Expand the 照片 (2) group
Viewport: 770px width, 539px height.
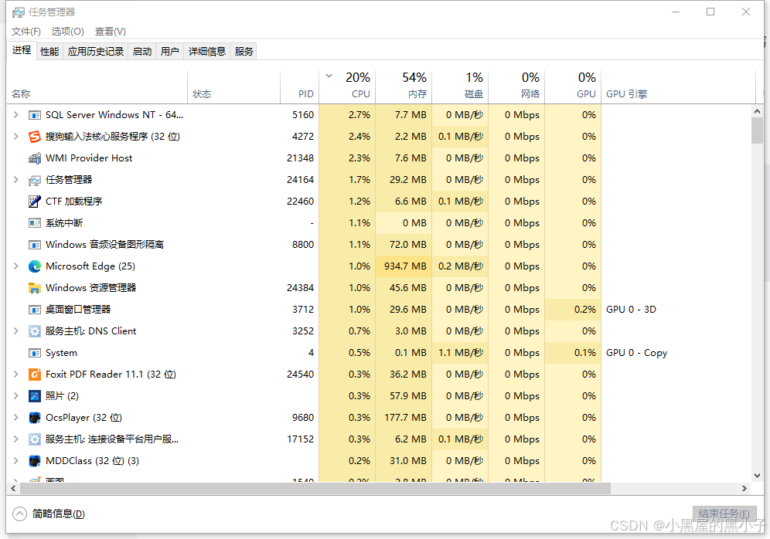coord(15,396)
